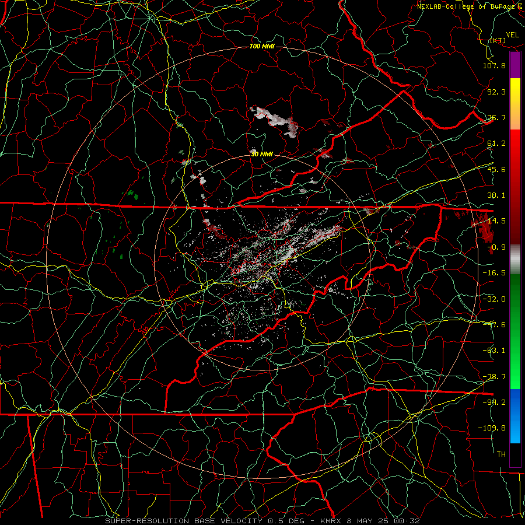
Task: Click the -78.7 velocity scale value
Action: (494, 377)
